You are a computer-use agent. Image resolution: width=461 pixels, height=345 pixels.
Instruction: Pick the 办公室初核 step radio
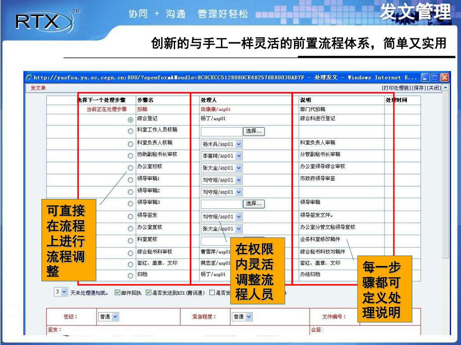(131, 168)
